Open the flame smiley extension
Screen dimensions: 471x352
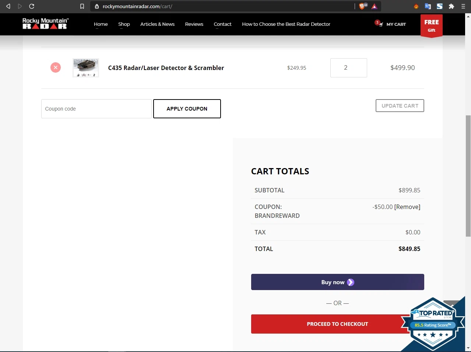click(416, 6)
